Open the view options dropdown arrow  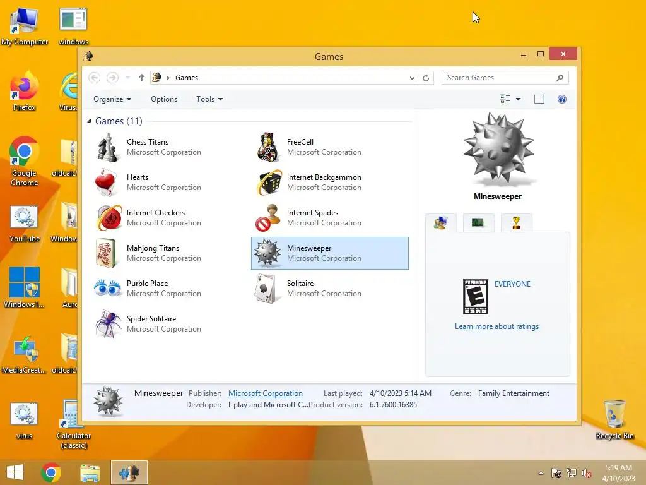tap(519, 99)
